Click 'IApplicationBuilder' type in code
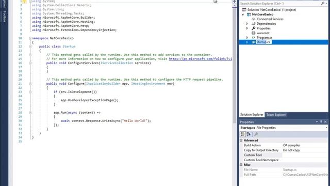Image resolution: width=330 pixels, height=186 pixels. pyautogui.click(x=103, y=84)
